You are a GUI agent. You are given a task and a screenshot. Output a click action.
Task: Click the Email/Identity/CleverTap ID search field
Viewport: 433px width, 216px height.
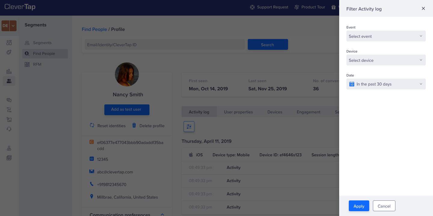pyautogui.click(x=164, y=45)
